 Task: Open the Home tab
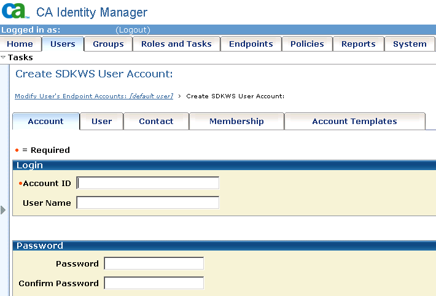click(x=20, y=44)
